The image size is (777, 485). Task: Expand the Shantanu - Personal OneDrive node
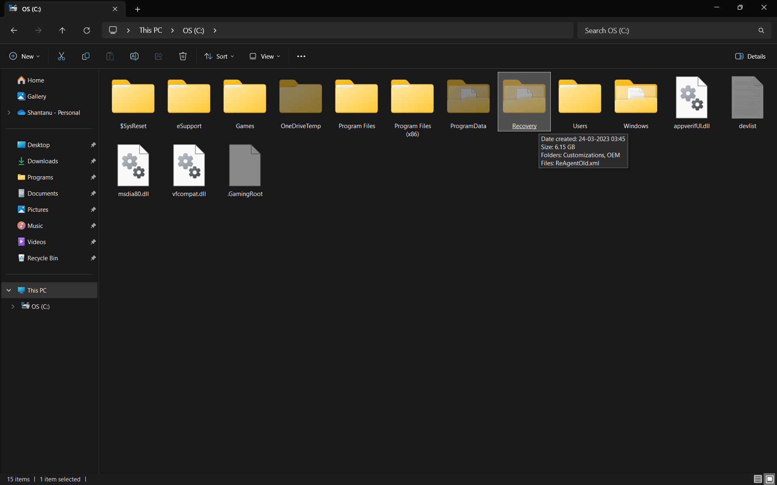tap(9, 112)
